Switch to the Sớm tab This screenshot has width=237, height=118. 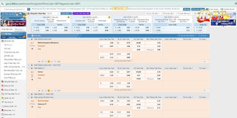pyautogui.click(x=4, y=37)
